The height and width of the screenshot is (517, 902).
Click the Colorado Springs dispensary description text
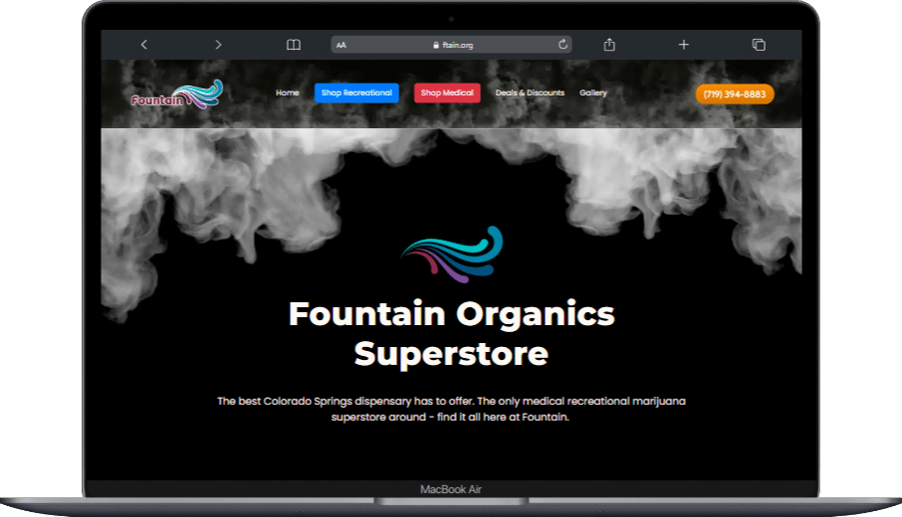pos(451,409)
